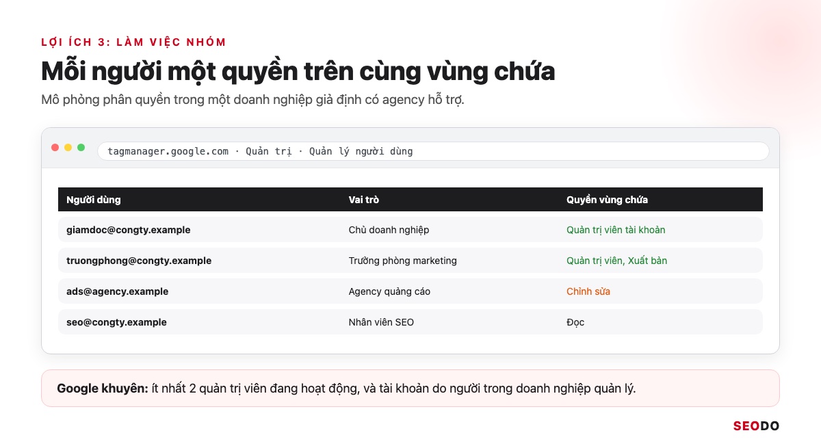Select user seo@congty.example
The width and height of the screenshot is (821, 448).
coord(116,322)
